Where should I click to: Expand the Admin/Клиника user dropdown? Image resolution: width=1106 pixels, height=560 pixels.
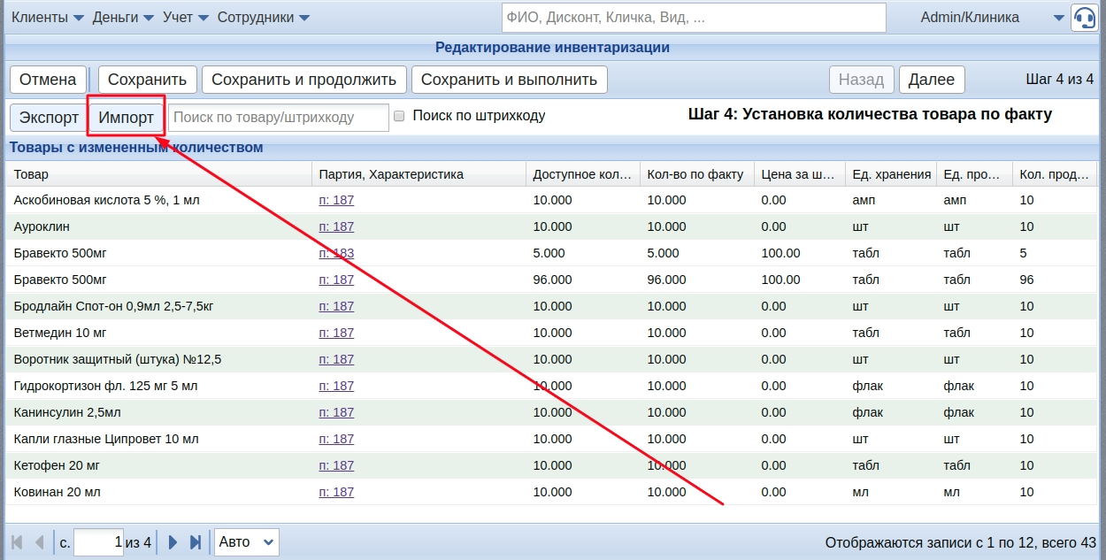pyautogui.click(x=1059, y=18)
